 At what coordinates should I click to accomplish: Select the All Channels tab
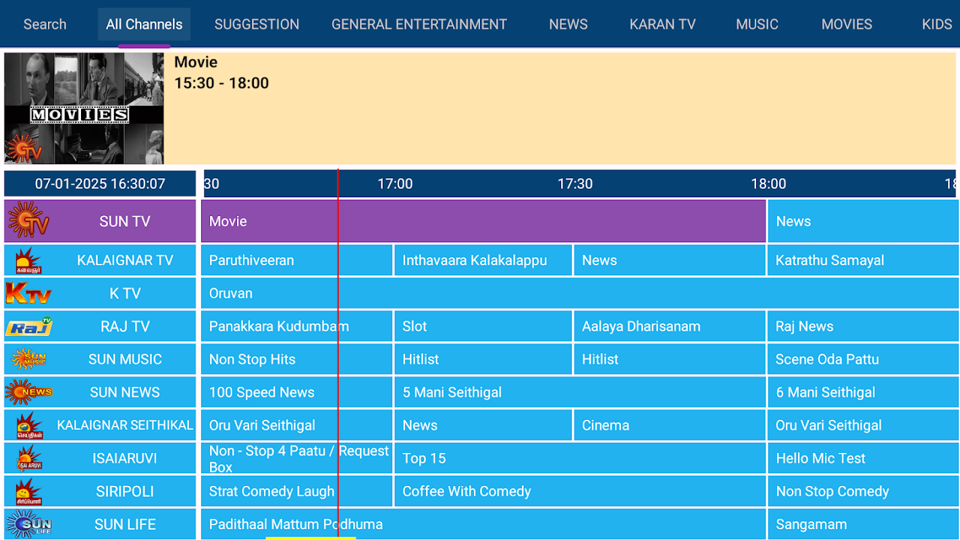(x=144, y=24)
